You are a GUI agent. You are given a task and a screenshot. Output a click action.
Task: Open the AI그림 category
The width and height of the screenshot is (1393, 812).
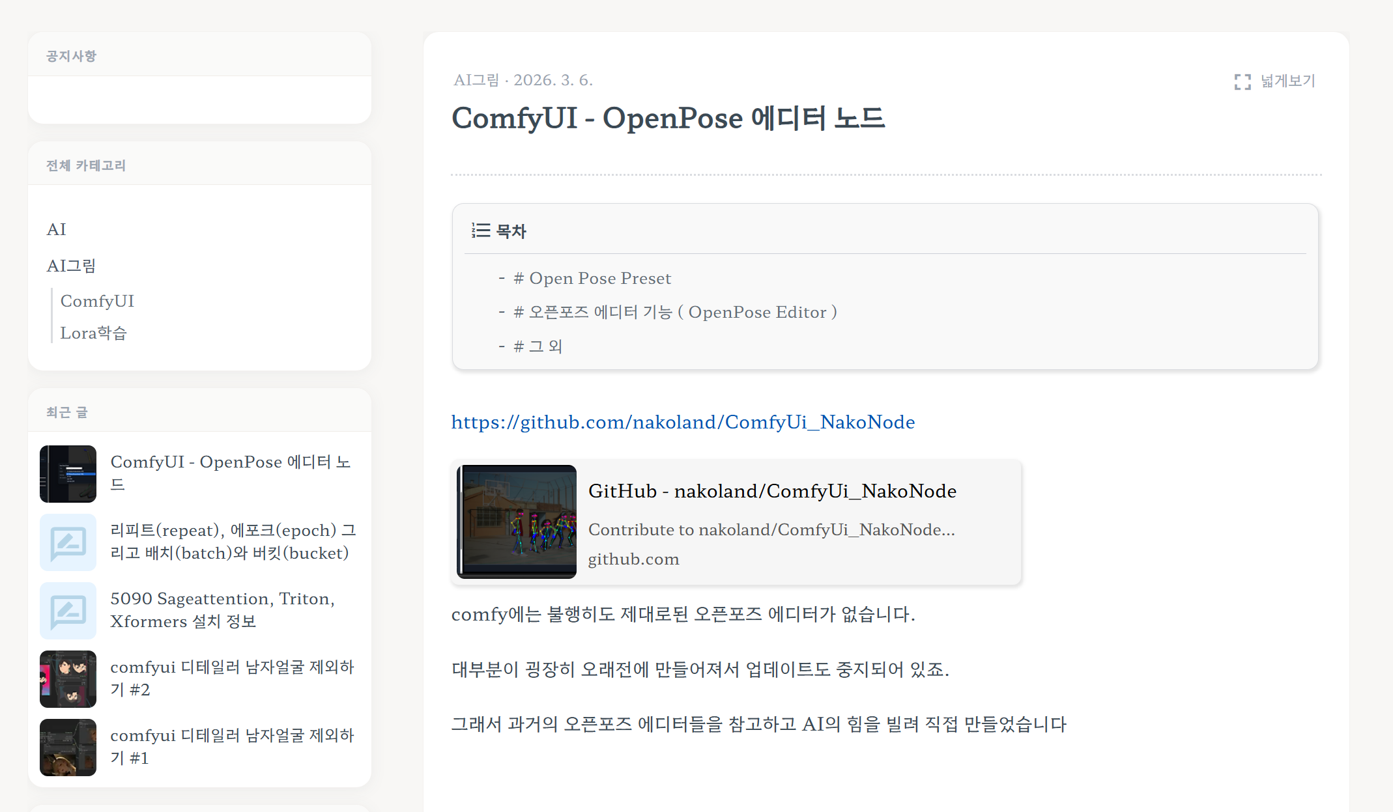[71, 266]
